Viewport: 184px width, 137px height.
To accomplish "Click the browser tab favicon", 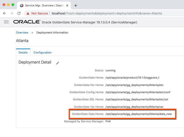I will coord(22,6).
